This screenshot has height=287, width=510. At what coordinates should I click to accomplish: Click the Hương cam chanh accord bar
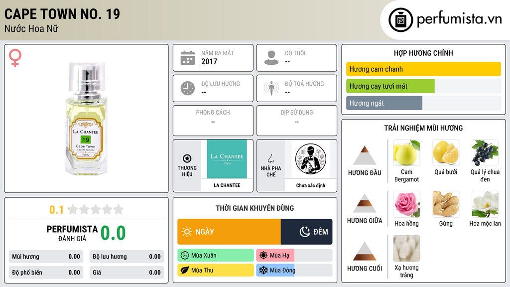423,69
